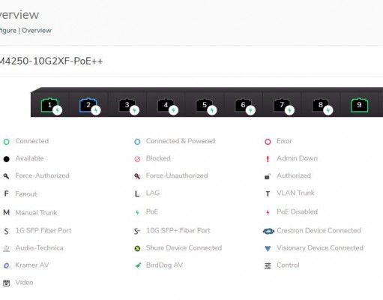The image size is (383, 300).
Task: Select port 7 on the switch
Action: (x=282, y=105)
